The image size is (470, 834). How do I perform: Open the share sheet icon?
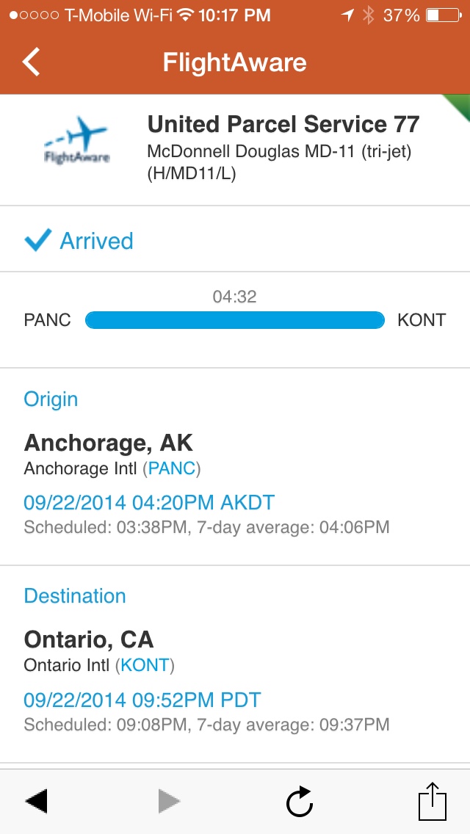432,800
